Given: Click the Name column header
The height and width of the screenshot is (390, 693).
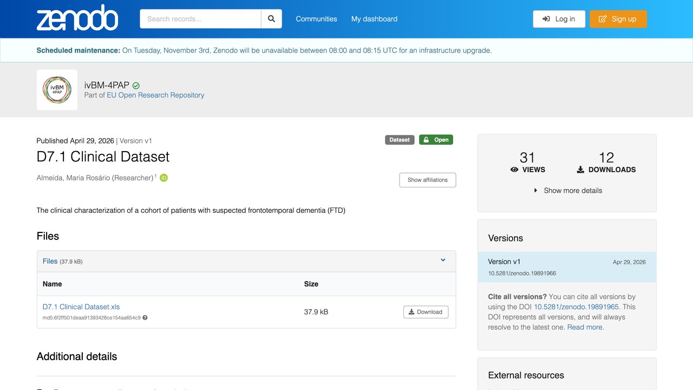Looking at the screenshot, I should tap(52, 284).
